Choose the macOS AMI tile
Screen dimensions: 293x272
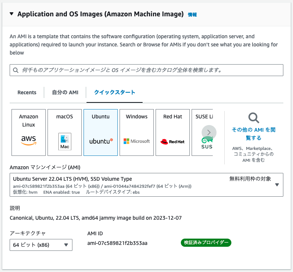pos(65,132)
